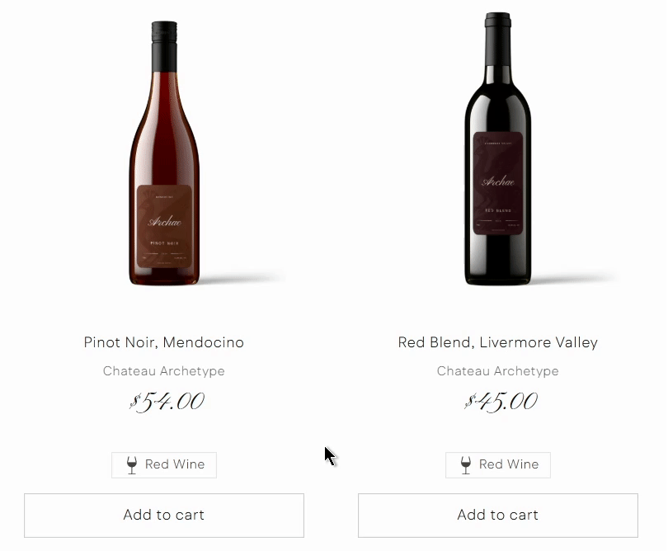Click the wine glass icon under Pinot Noir

pos(132,465)
